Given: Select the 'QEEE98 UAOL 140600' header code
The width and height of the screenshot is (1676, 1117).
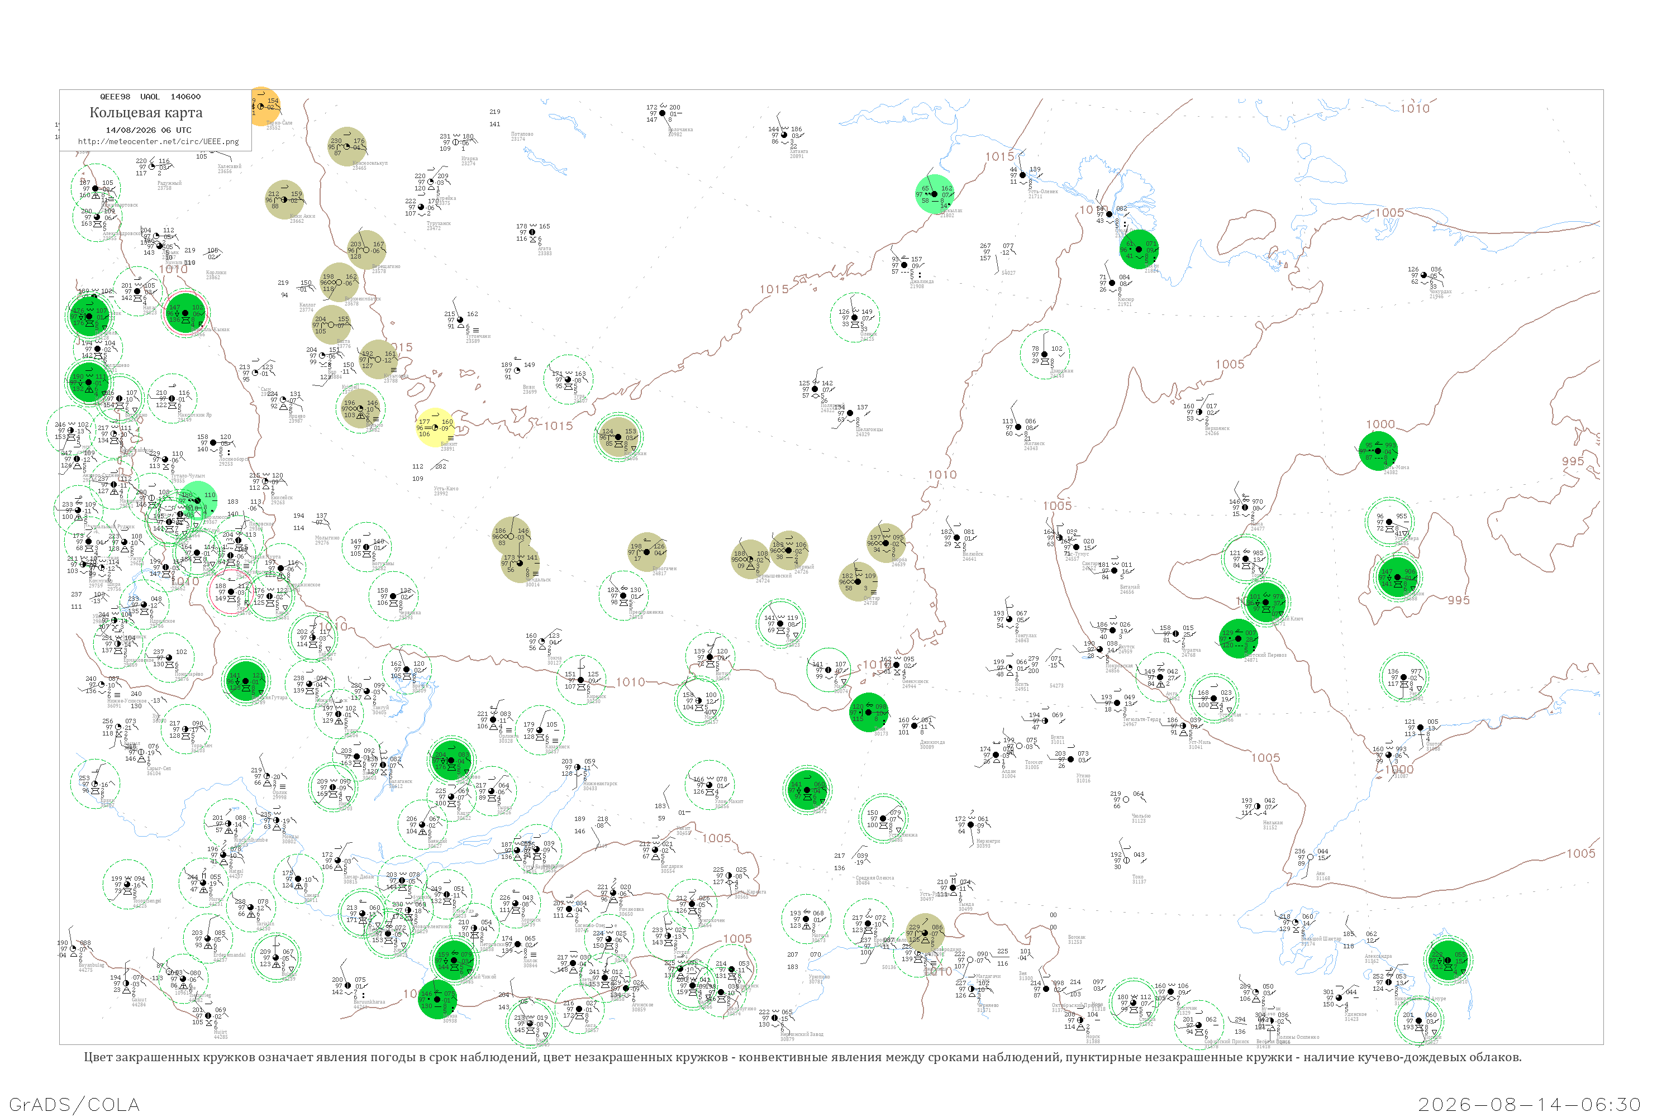Looking at the screenshot, I should (x=150, y=97).
